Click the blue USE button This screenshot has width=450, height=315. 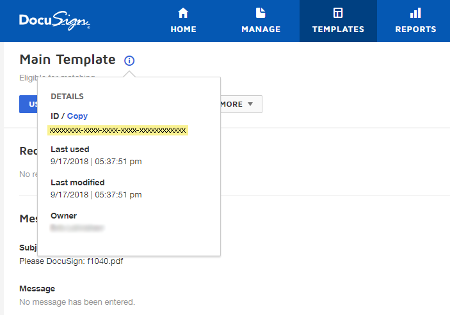coord(28,104)
